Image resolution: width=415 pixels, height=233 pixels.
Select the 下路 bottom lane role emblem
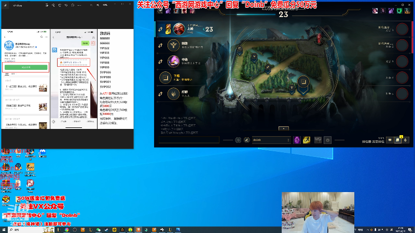(165, 78)
